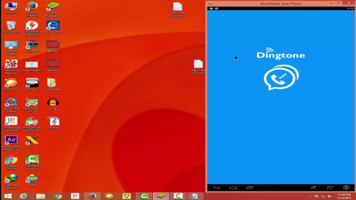Open Internet Explorer from the taskbar
Screen dimensions: 356x200
[x=23, y=196]
